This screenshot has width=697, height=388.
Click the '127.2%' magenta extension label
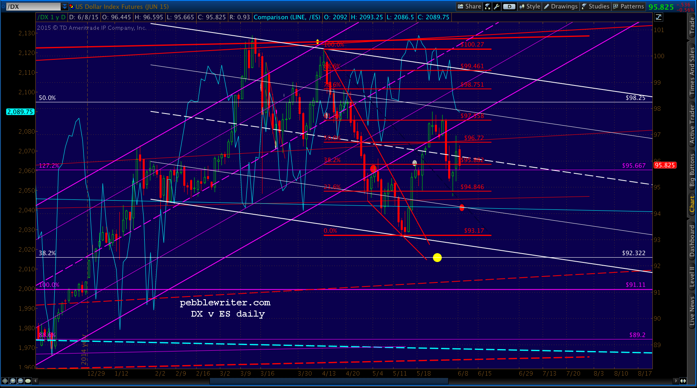49,165
